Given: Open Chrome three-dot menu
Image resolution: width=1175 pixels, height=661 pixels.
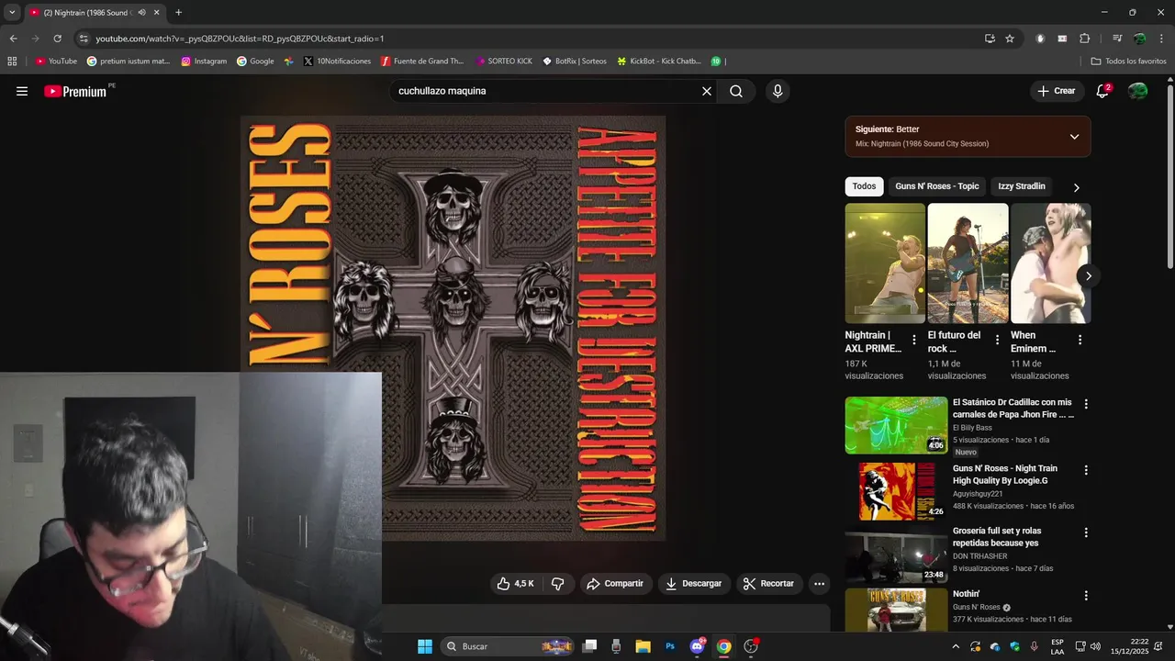Looking at the screenshot, I should tap(1161, 39).
